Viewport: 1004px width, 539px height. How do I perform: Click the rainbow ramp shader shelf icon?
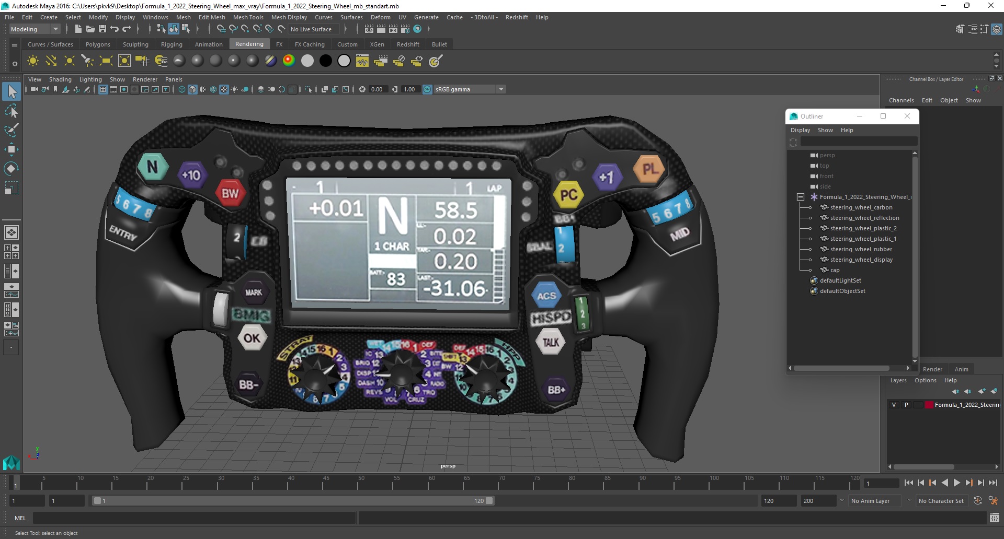[289, 61]
